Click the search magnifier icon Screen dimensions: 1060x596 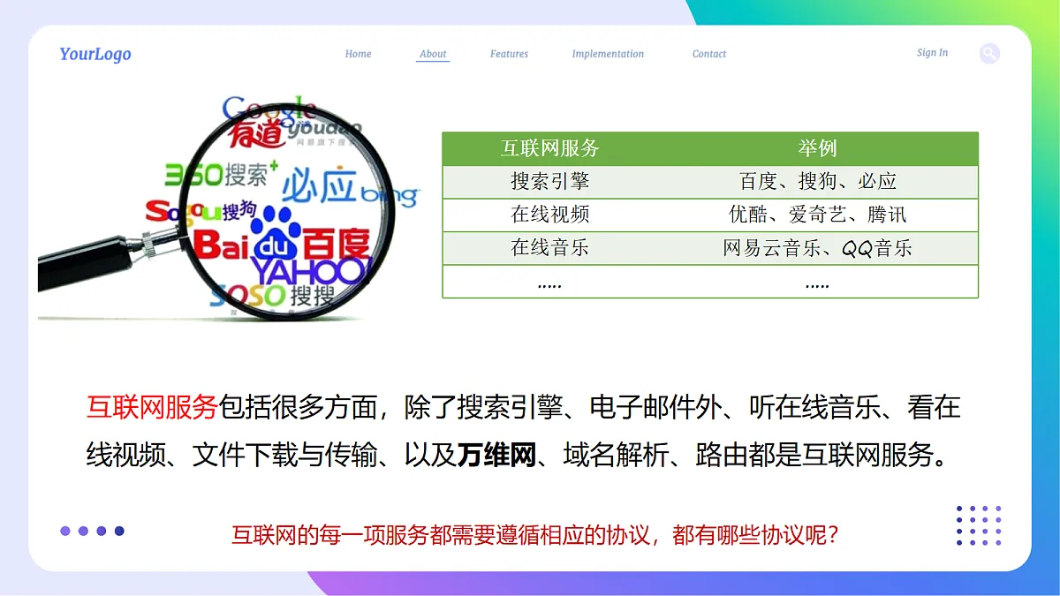pos(989,54)
